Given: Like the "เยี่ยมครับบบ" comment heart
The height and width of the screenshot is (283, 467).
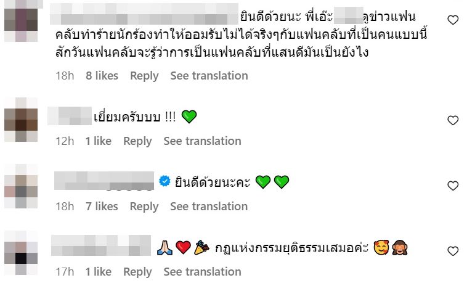Looking at the screenshot, I should [x=453, y=120].
